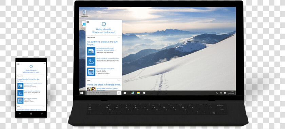Open the Store icon on taskbar

(144, 93)
